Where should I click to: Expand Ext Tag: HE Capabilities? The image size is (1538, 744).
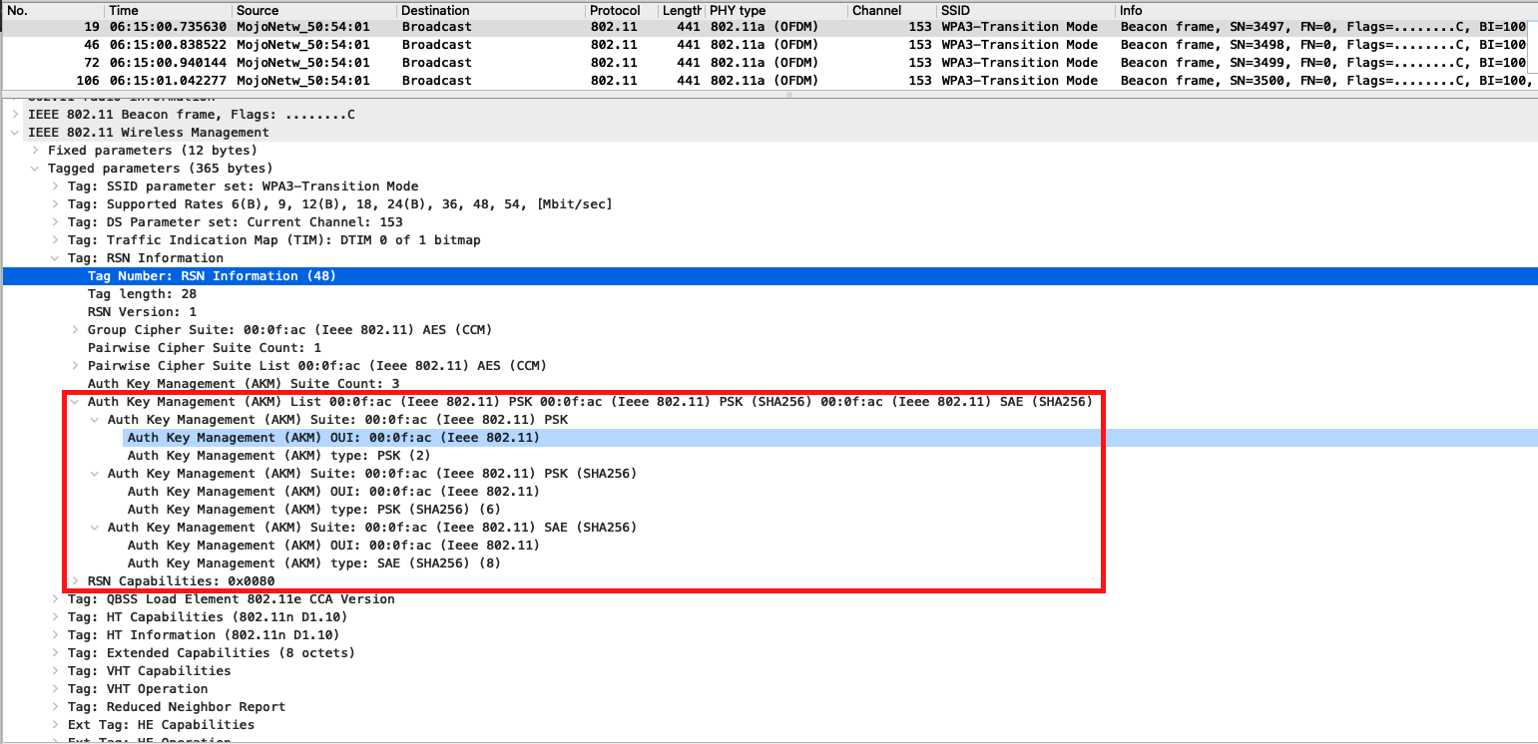pos(55,725)
